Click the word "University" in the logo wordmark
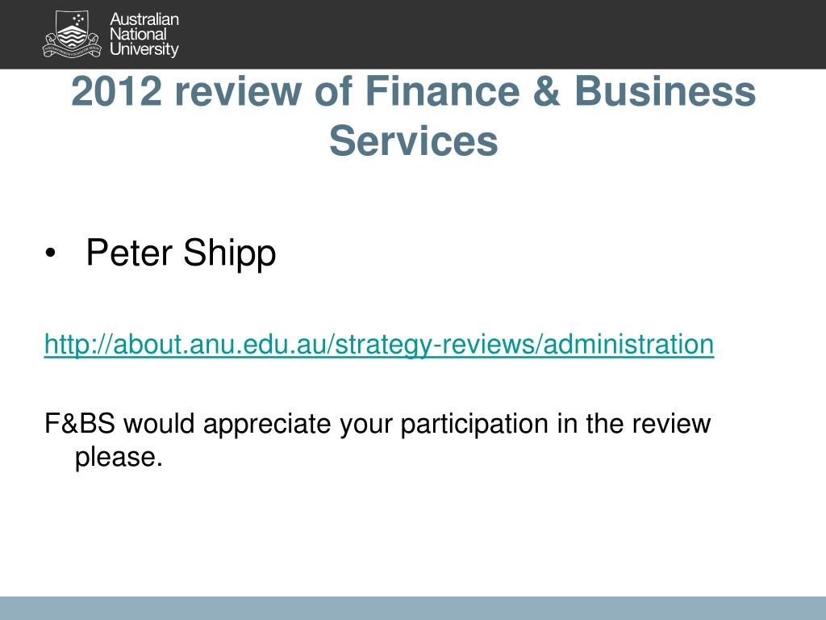The width and height of the screenshot is (826, 620). pyautogui.click(x=144, y=49)
